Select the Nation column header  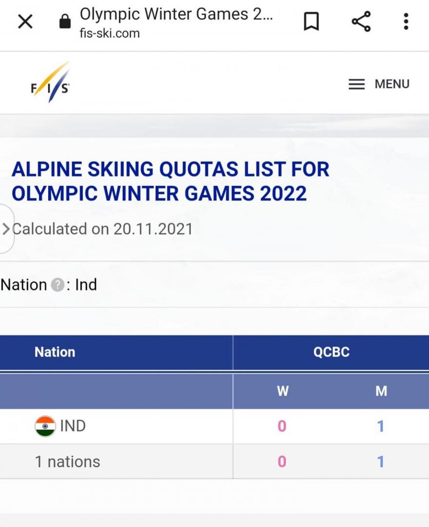tap(55, 352)
